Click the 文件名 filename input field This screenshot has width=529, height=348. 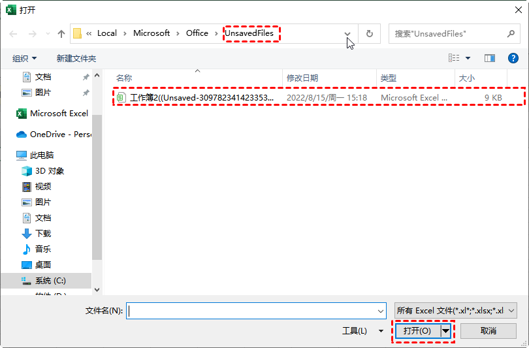pos(255,311)
